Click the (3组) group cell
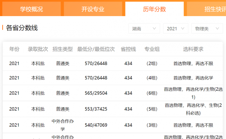The width and height of the screenshot is (226, 139). (152, 125)
